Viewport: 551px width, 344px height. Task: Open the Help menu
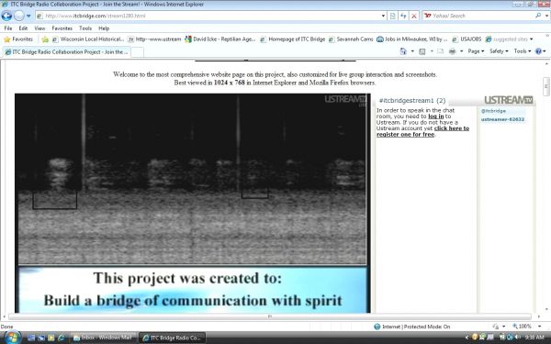[x=104, y=28]
